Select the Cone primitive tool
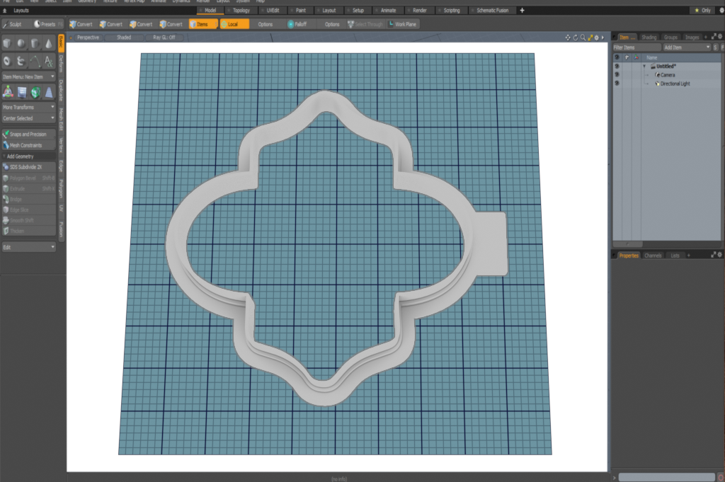Image resolution: width=725 pixels, height=482 pixels. [x=48, y=43]
